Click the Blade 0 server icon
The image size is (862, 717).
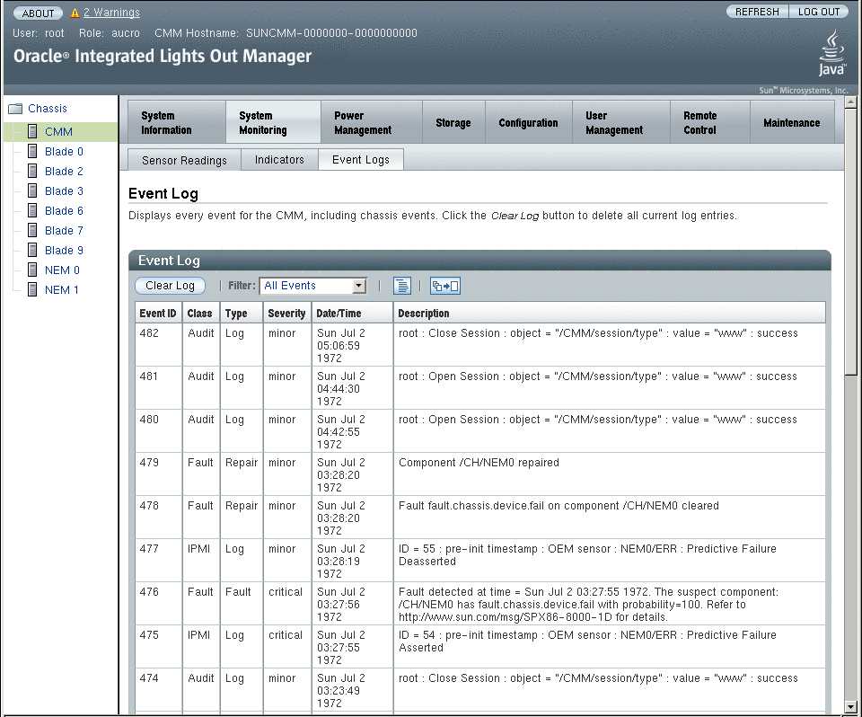point(32,151)
